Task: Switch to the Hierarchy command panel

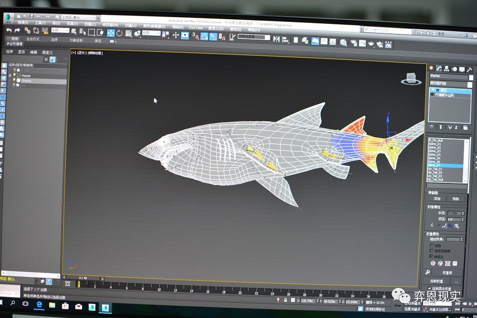Action: [x=446, y=69]
